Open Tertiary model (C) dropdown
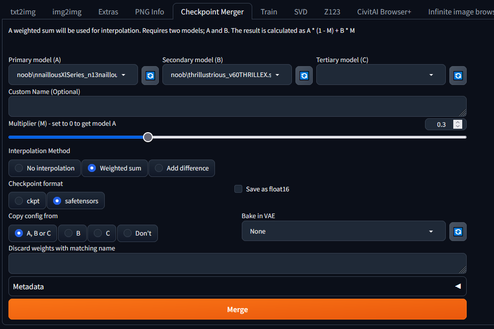 coord(381,75)
